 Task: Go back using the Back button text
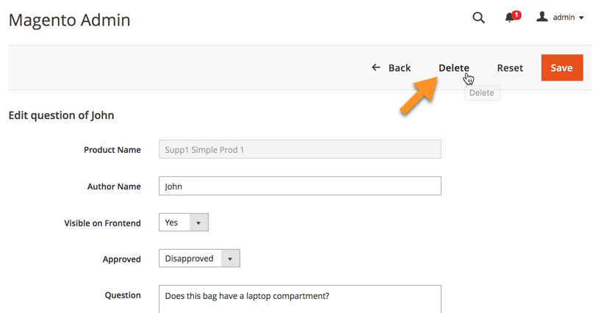point(399,68)
